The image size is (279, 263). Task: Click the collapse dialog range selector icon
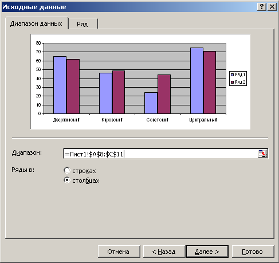coord(263,154)
